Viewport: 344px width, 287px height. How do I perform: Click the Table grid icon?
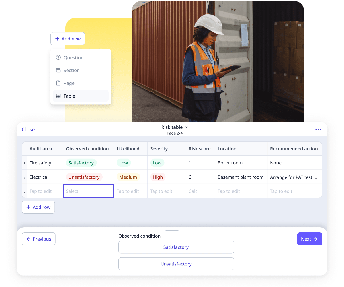tap(58, 96)
